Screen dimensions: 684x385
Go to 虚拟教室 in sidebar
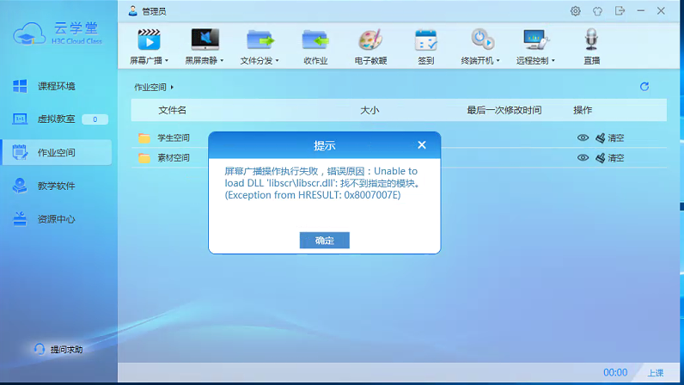coord(57,119)
